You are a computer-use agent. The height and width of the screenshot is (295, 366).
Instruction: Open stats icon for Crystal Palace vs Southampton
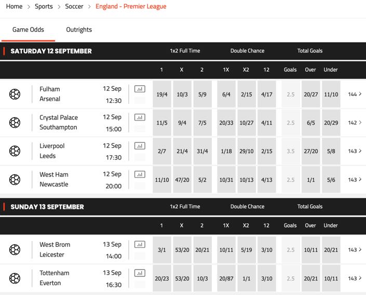click(x=140, y=117)
